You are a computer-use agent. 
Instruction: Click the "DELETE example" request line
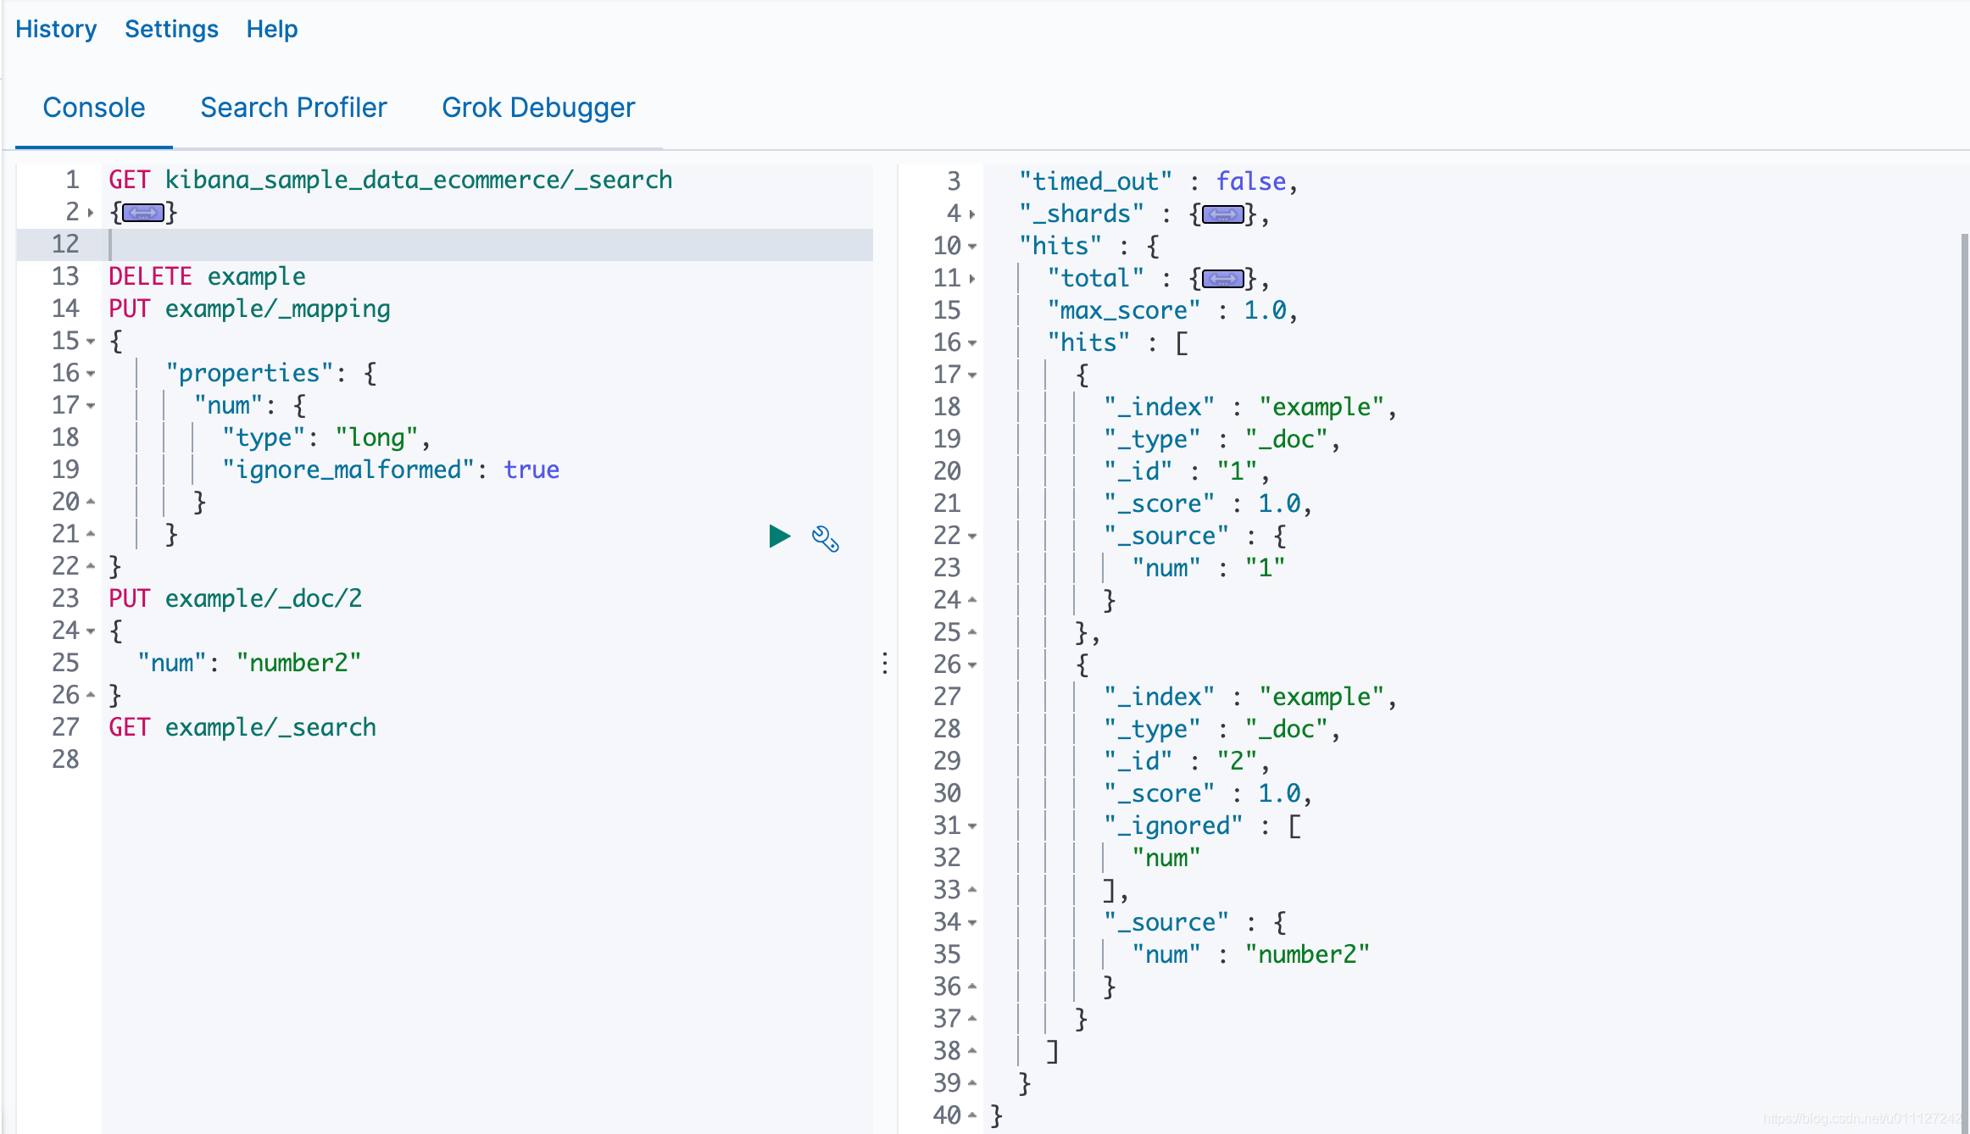207,277
